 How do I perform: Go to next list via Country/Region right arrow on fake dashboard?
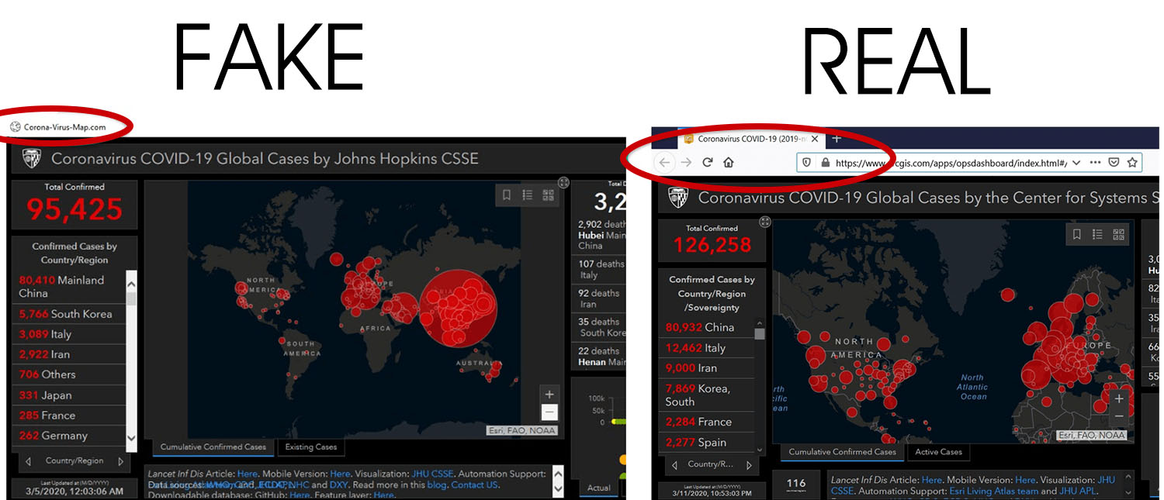click(x=120, y=461)
